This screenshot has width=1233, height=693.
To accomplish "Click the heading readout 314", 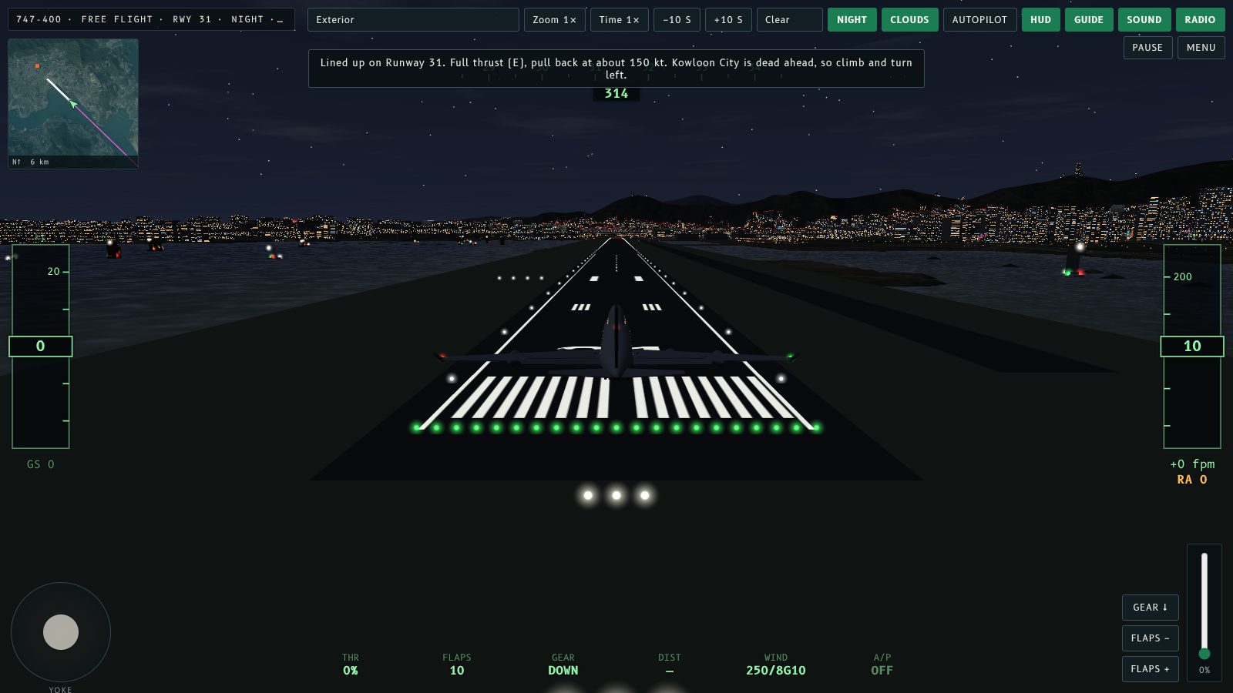I will [616, 94].
